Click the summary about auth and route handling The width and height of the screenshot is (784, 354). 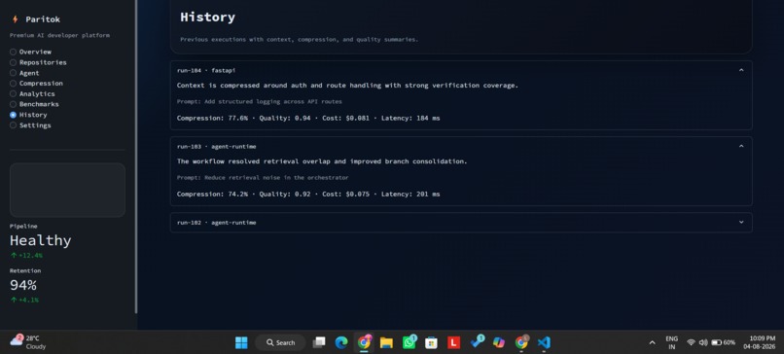tap(347, 86)
